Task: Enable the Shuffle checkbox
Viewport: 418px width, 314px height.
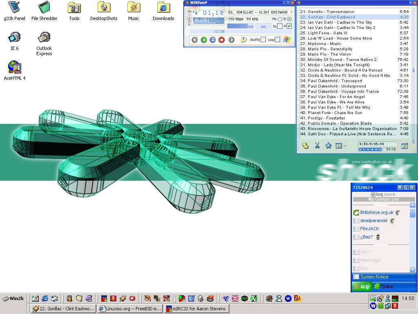Action: 263,40
